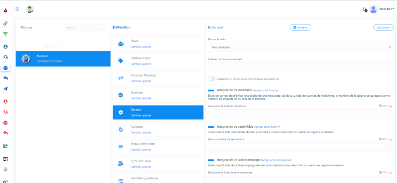
Task: Click the green share sidebar icon
Action: pos(5,146)
